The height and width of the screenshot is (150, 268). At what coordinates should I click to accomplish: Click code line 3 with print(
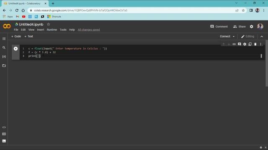point(34,56)
